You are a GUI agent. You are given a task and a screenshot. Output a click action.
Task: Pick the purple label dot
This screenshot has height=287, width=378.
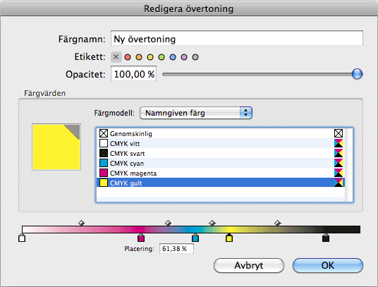[184, 57]
